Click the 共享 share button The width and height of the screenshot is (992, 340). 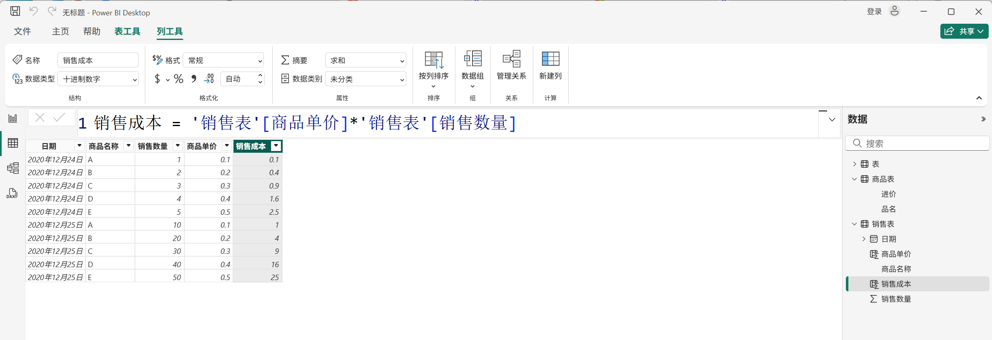pyautogui.click(x=964, y=31)
